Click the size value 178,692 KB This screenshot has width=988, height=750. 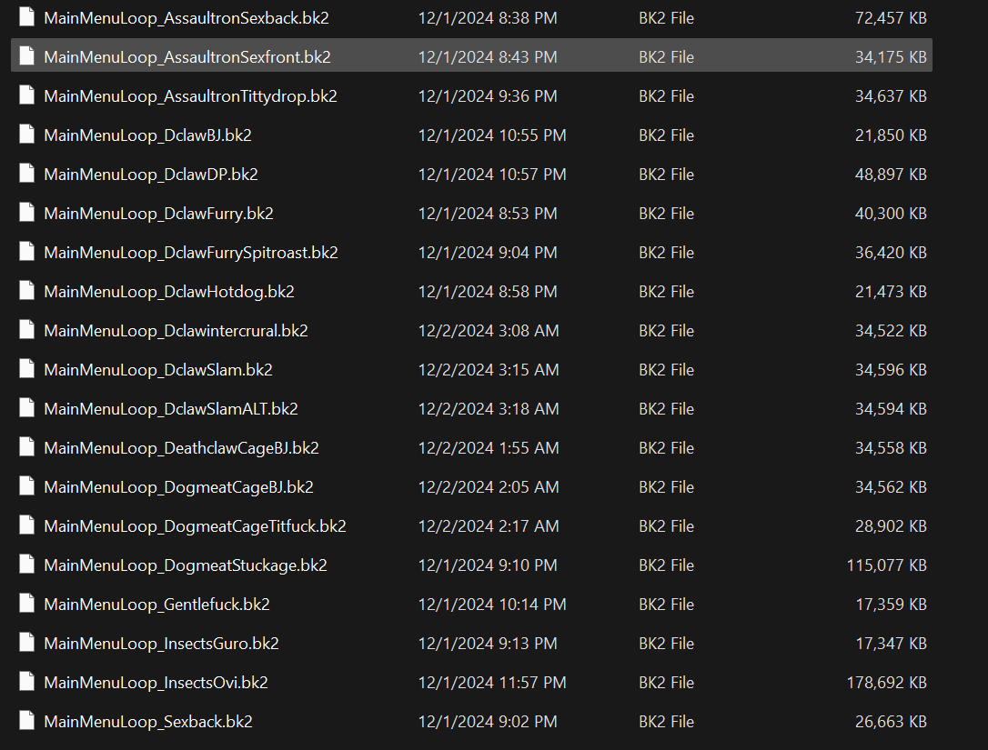886,683
